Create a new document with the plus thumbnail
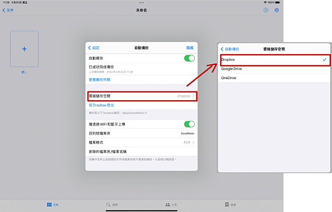Image resolution: width=332 pixels, height=212 pixels. point(24,49)
